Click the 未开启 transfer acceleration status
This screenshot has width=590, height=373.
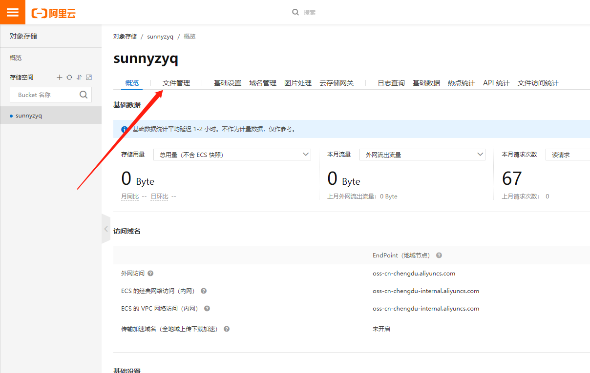pyautogui.click(x=381, y=329)
